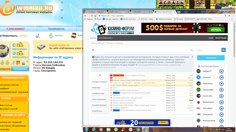The image size is (236, 132).
Task: Switch to the WMmail.ru browser tab
Action: click(95, 12)
